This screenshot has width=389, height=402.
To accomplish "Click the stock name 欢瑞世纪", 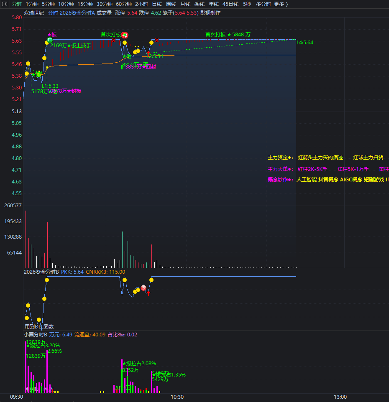I will [x=34, y=13].
